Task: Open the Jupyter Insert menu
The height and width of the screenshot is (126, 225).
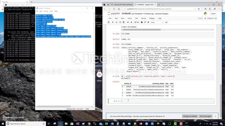Action: point(130,19)
